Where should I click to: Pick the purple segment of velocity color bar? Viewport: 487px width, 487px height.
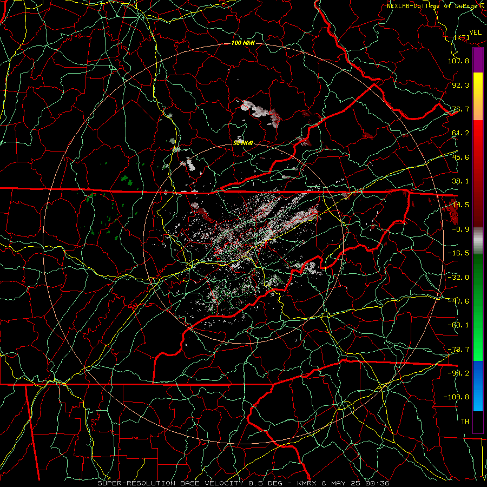pyautogui.click(x=478, y=61)
